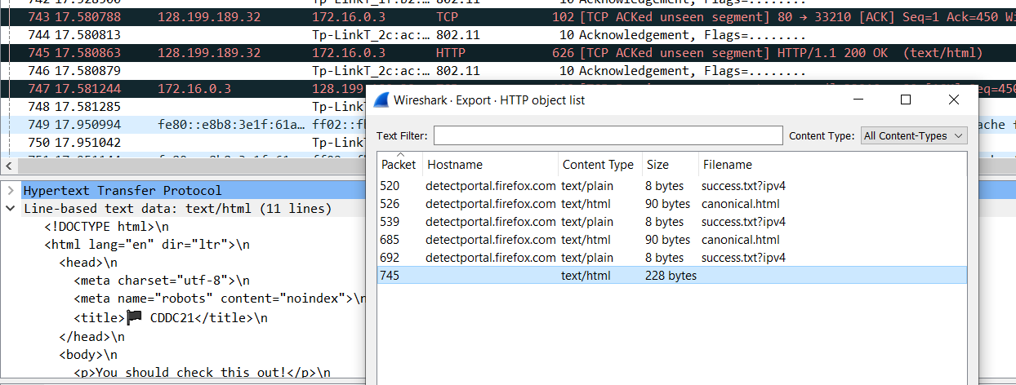
Task: Sort by Filename column header
Action: coord(832,165)
